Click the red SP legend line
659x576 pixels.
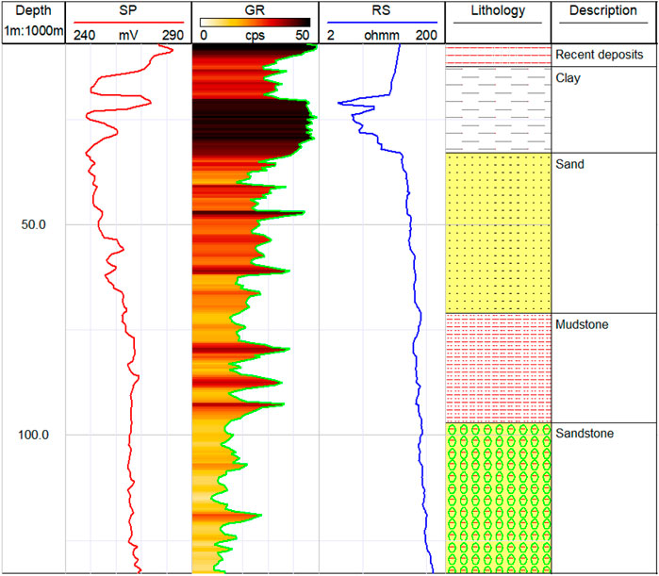pos(128,23)
